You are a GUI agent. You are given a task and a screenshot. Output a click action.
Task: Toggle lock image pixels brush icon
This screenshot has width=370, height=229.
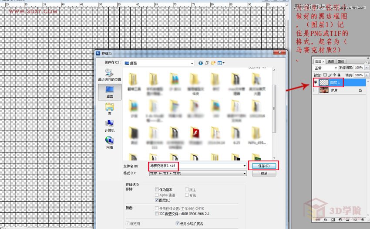330,75
